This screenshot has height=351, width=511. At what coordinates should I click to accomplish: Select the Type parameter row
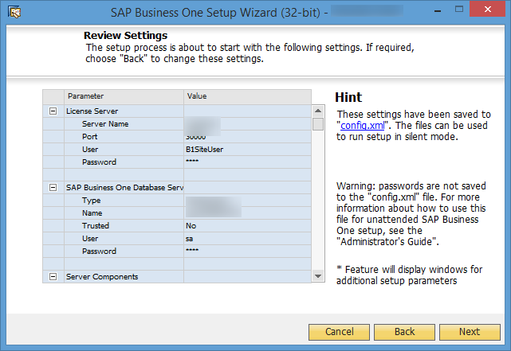[x=177, y=201]
